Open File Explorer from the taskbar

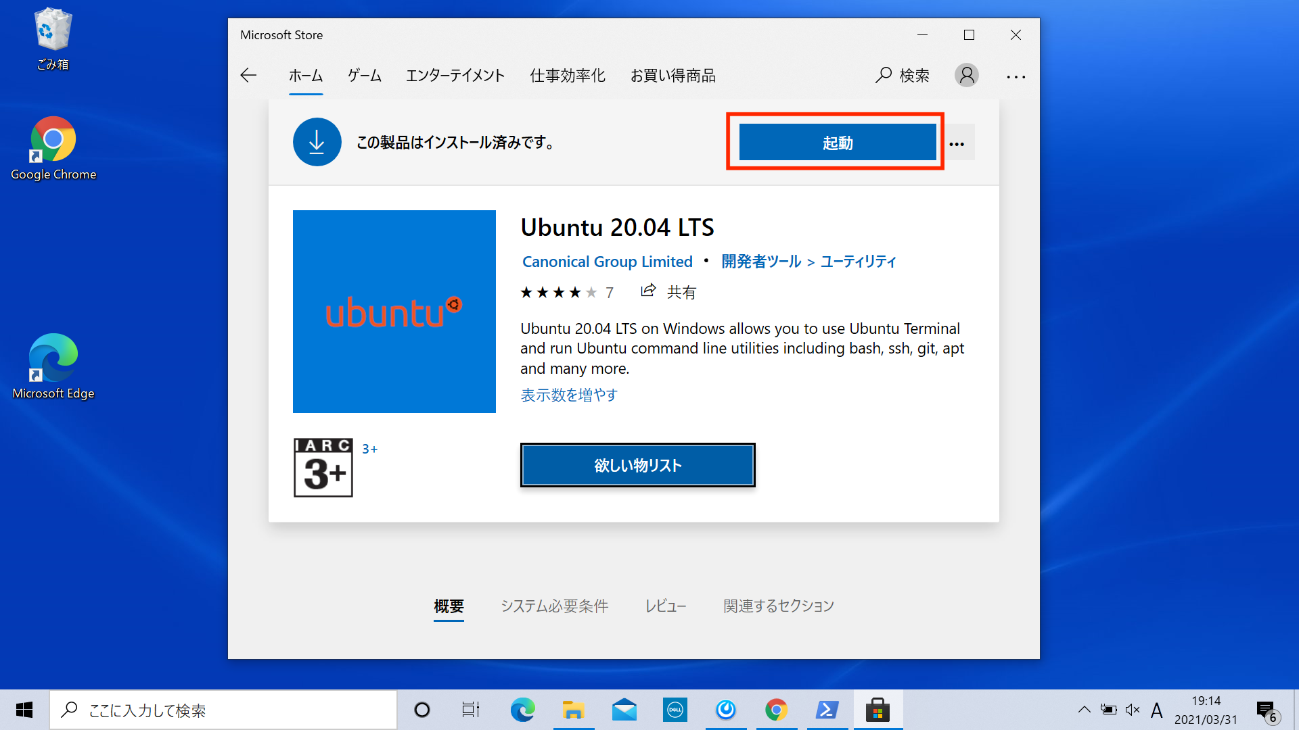pyautogui.click(x=573, y=710)
